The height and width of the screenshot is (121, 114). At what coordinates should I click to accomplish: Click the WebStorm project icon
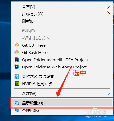point(17,67)
